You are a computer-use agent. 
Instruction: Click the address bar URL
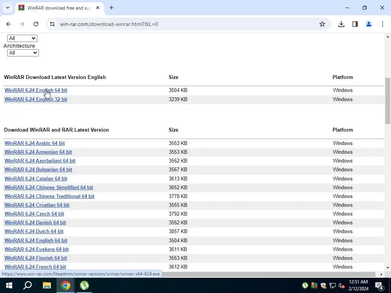109,24
